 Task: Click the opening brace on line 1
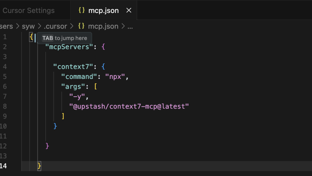[x=31, y=37]
